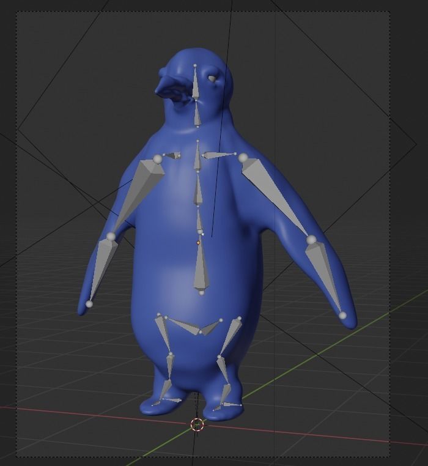The width and height of the screenshot is (428, 466).
Task: Click the orange object origin dot on belly
Action: tap(198, 243)
